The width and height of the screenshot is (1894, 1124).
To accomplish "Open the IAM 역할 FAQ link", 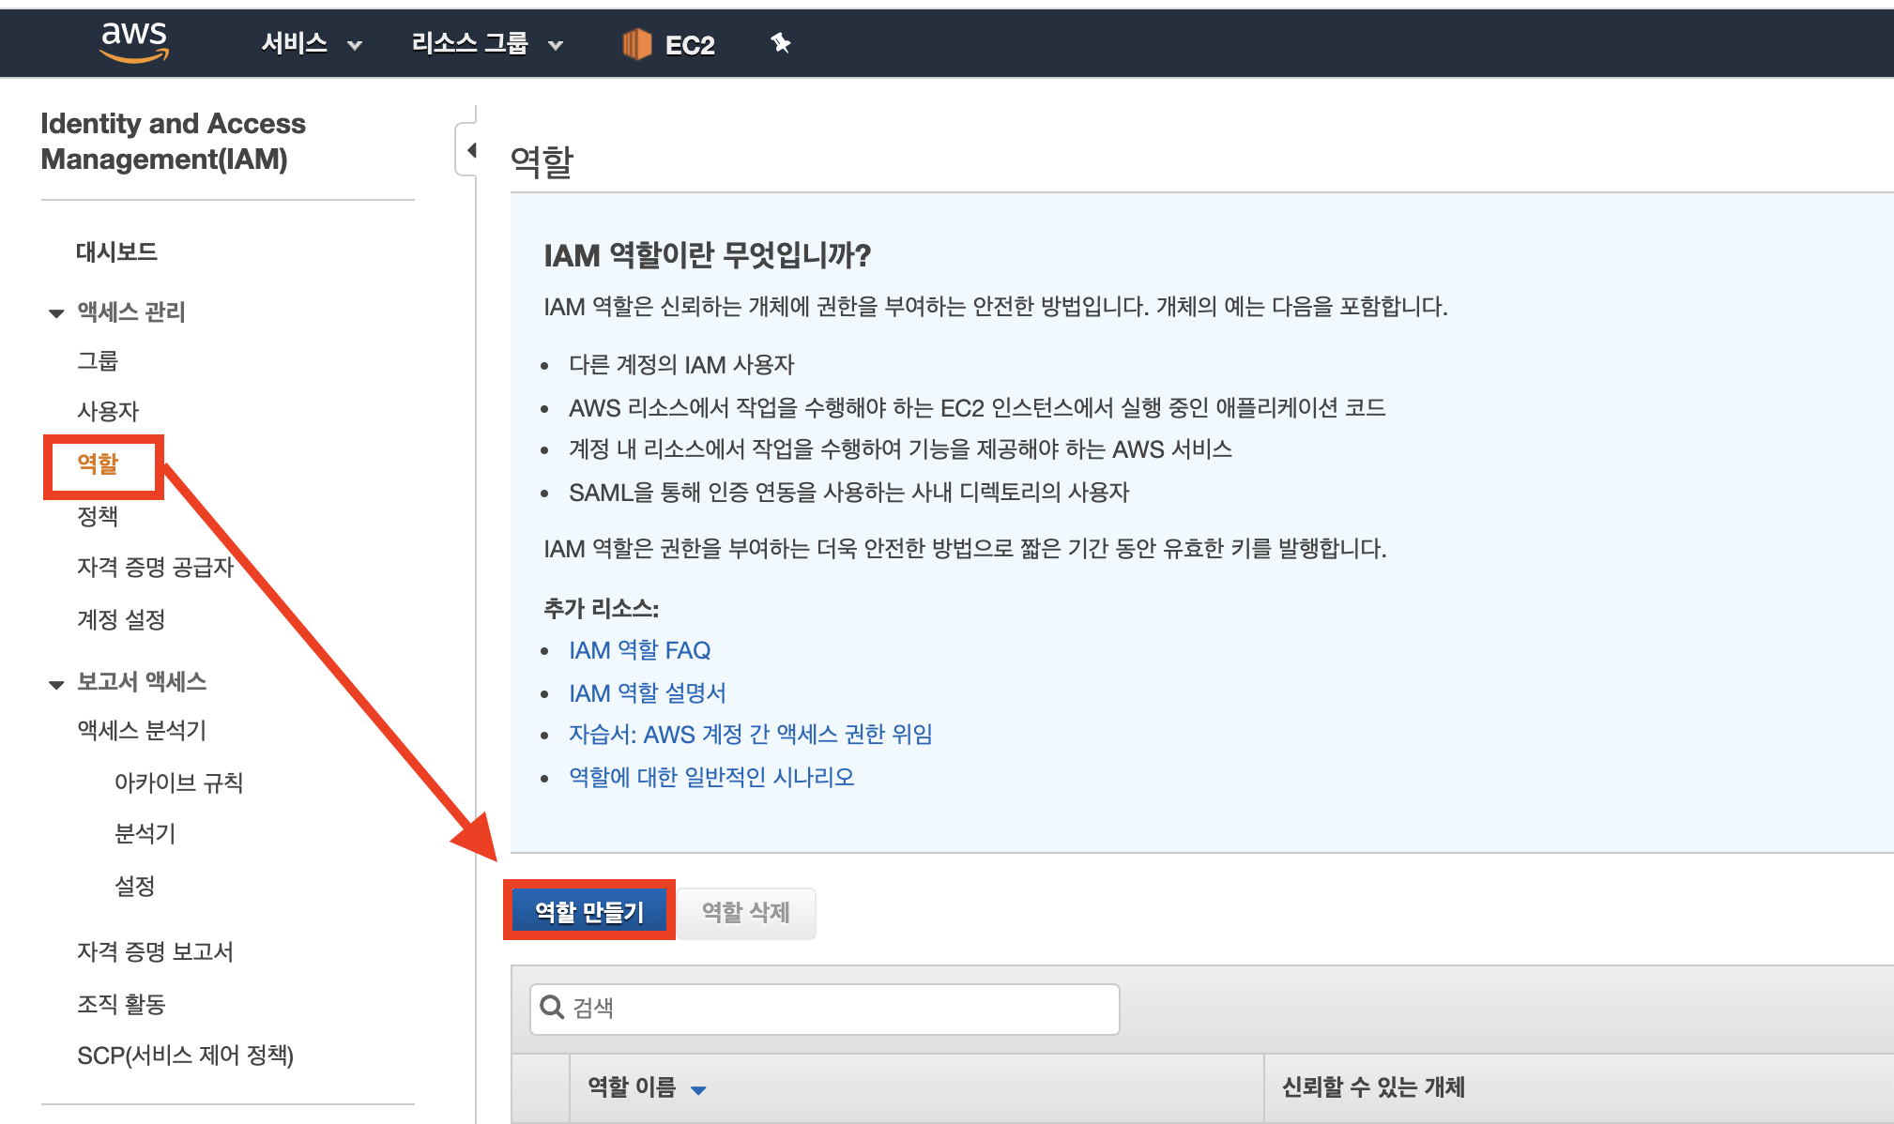I will tap(639, 650).
